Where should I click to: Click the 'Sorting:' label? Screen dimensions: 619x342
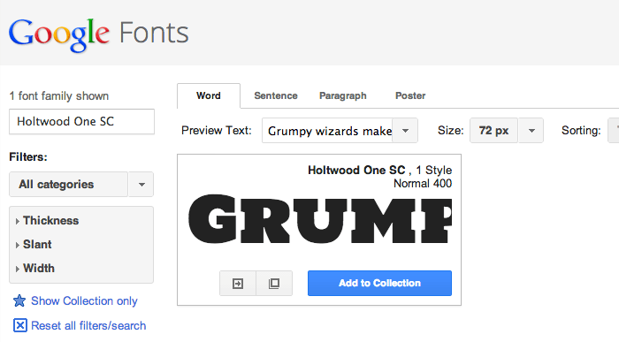point(581,131)
